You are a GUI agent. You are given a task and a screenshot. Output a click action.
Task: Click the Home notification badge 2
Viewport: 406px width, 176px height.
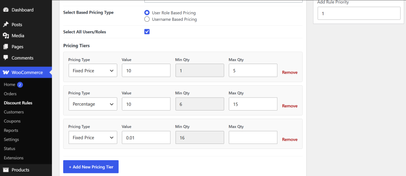pos(20,85)
